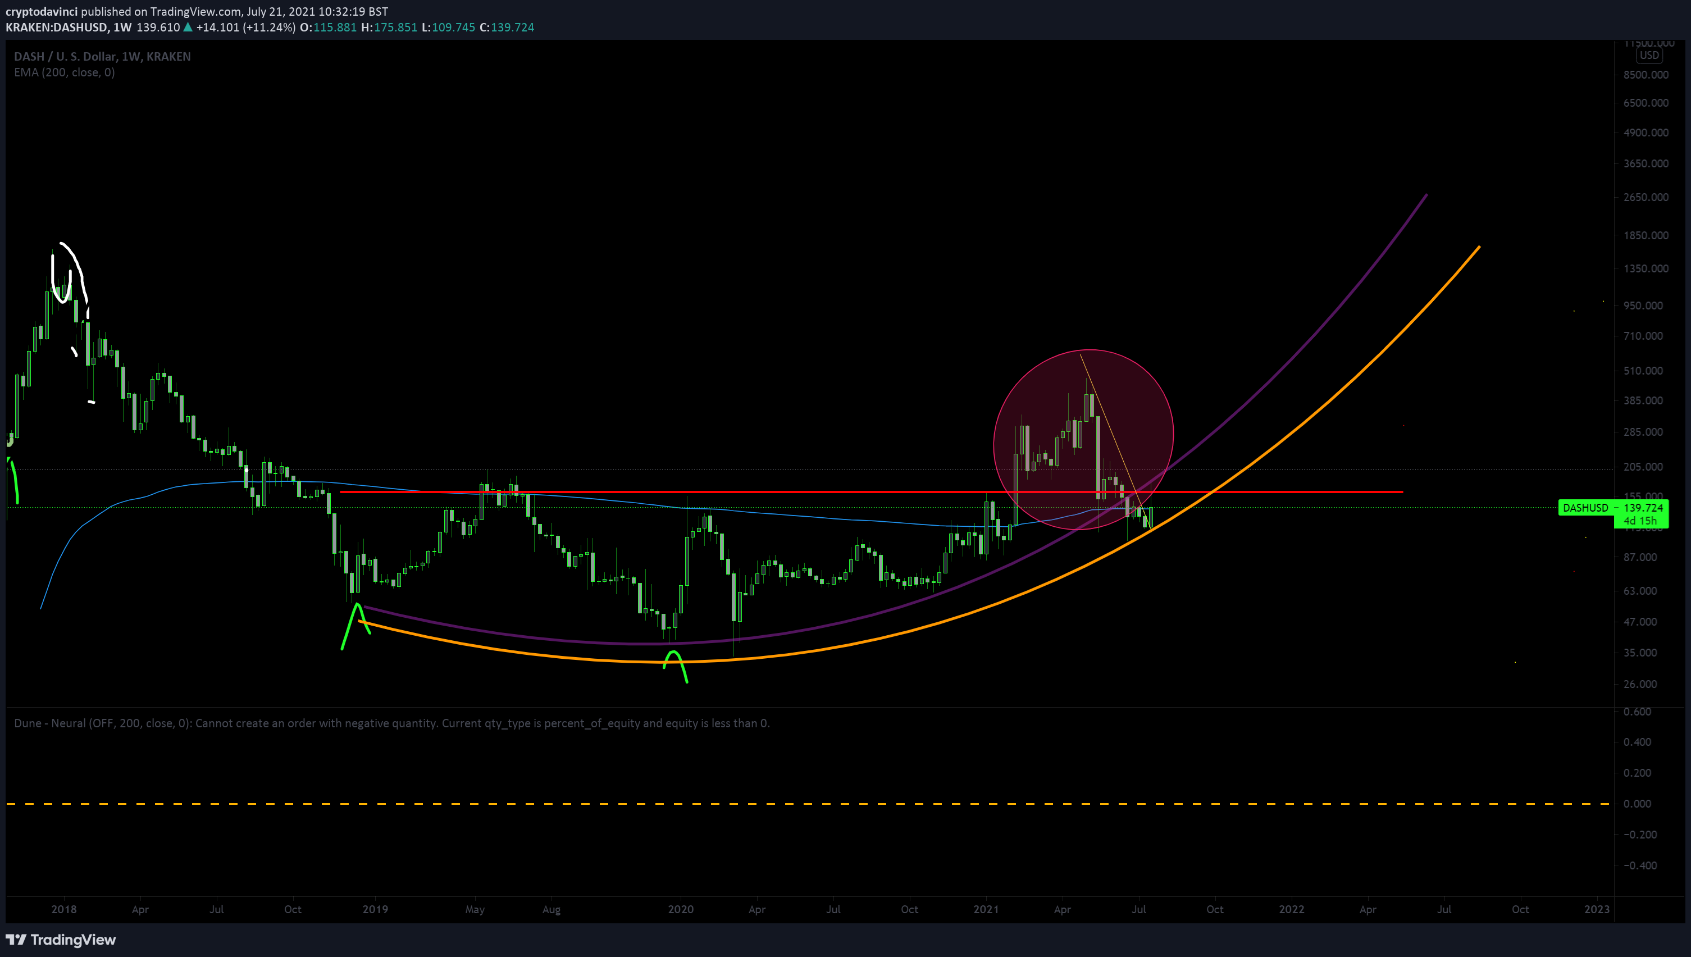Click the 2650.000 price axis label
Image resolution: width=1691 pixels, height=957 pixels.
coord(1646,197)
